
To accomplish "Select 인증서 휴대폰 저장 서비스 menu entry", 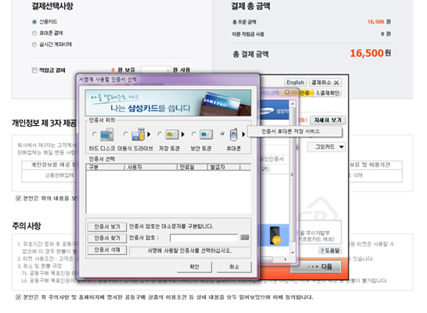I will (294, 131).
